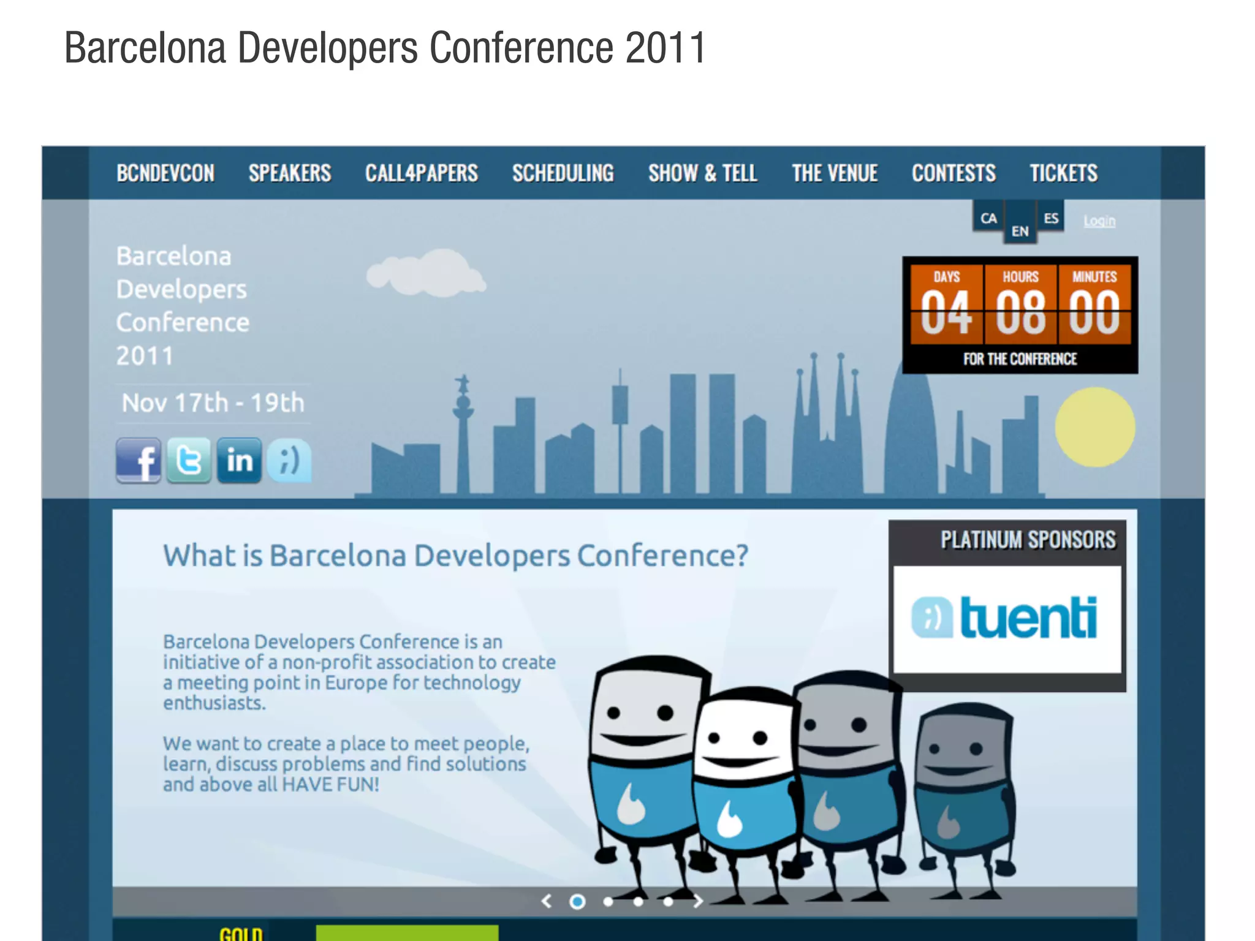Click the tuenti platinum sponsor logo
This screenshot has height=941, width=1255.
(1007, 619)
